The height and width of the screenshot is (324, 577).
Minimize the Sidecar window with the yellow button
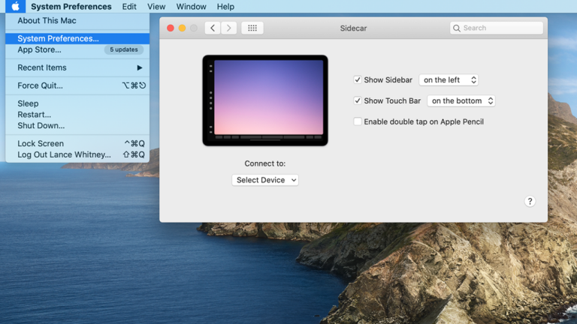point(182,28)
